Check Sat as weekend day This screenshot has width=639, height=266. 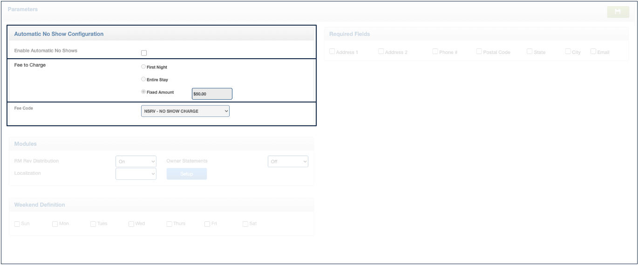pos(245,224)
